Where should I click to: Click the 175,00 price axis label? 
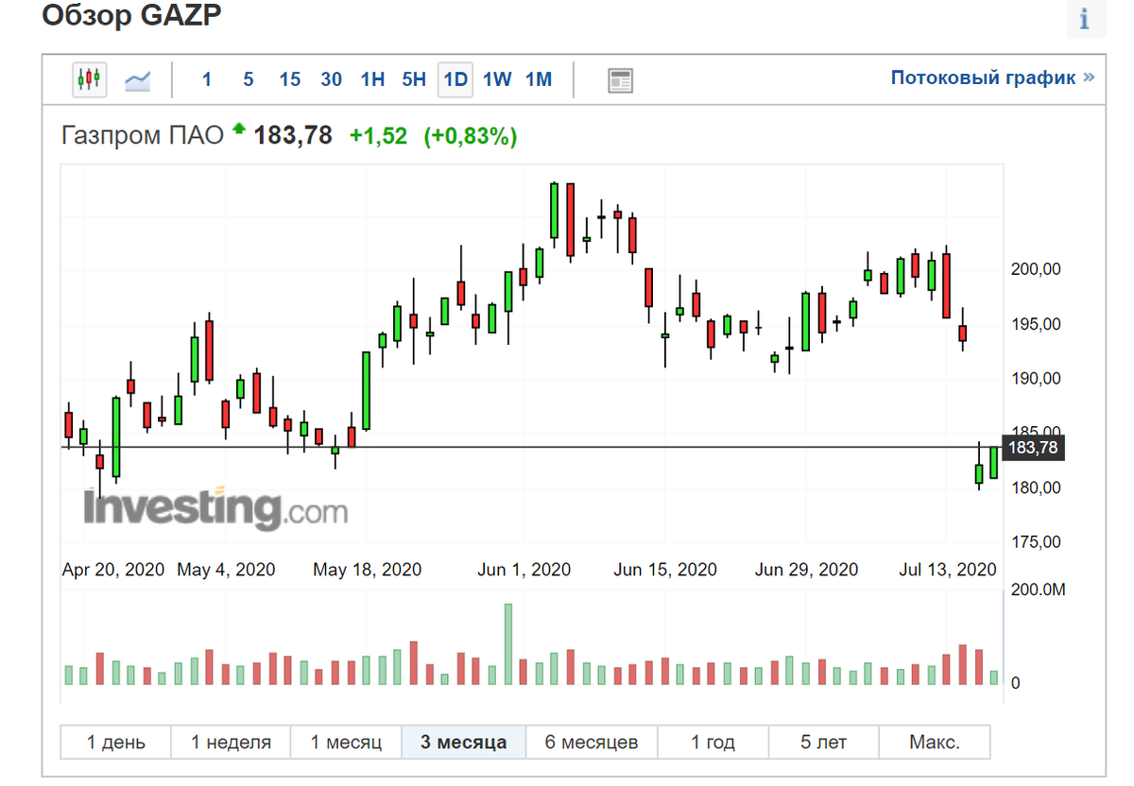click(1037, 542)
